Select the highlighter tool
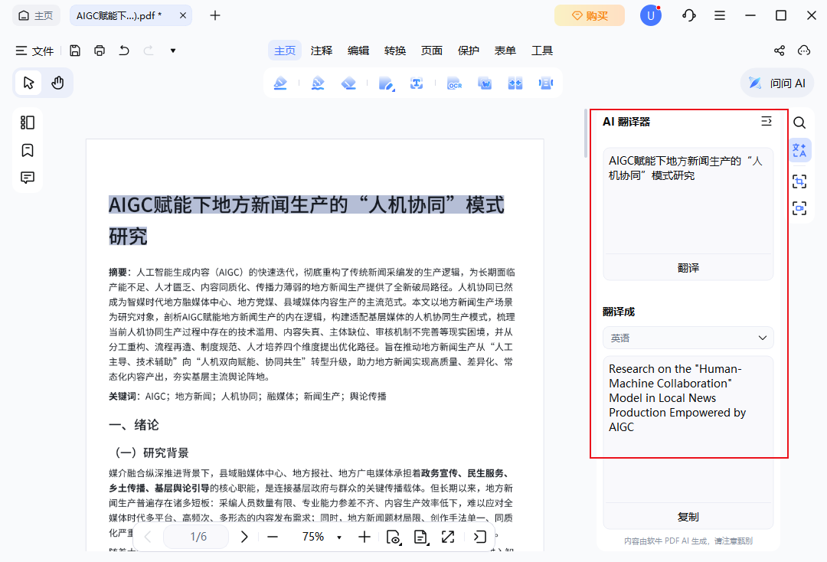The height and width of the screenshot is (562, 827). (280, 83)
